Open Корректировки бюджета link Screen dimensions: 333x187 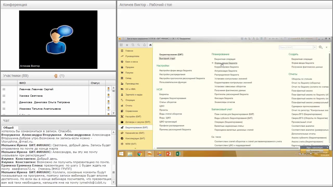(x=226, y=67)
